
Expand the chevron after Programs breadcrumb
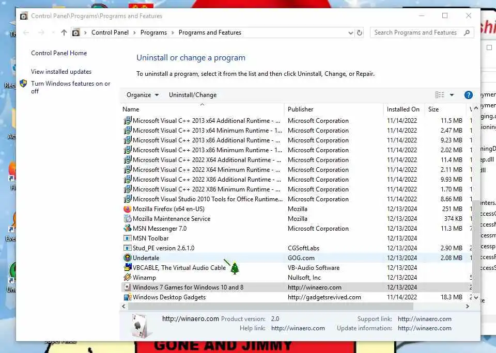tap(173, 33)
